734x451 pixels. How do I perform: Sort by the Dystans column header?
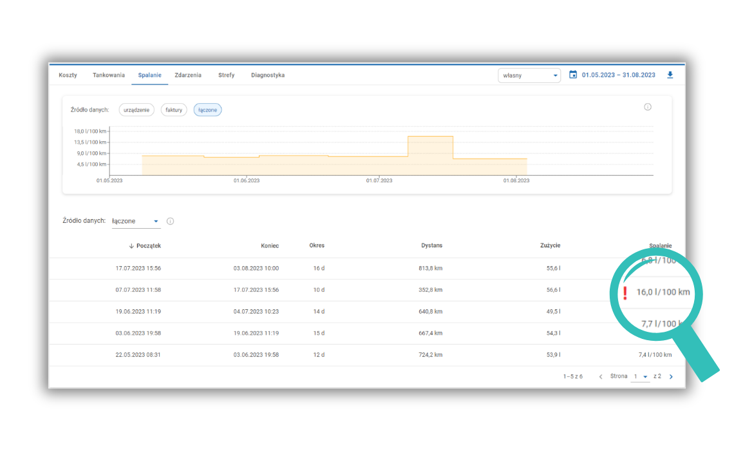pos(431,245)
